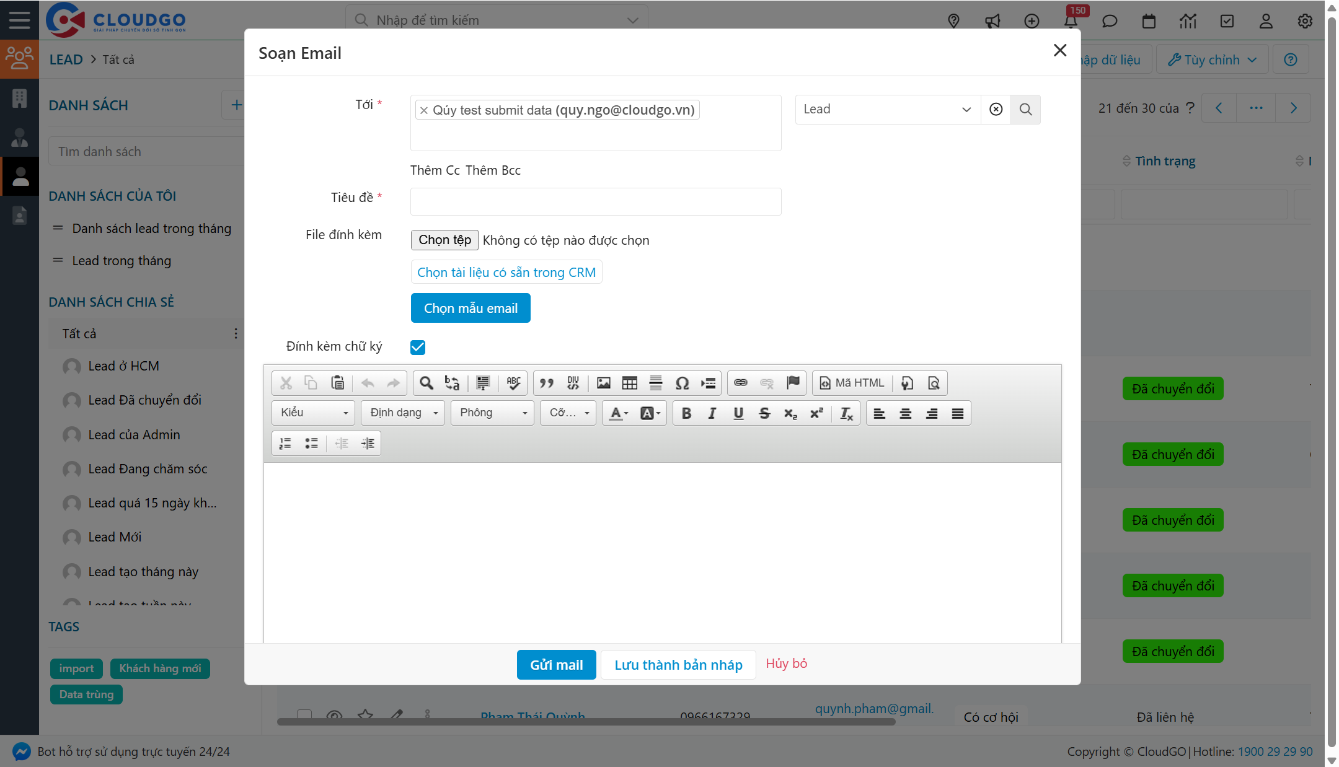This screenshot has height=767, width=1339.
Task: Open the Lead module dropdown
Action: 886,109
